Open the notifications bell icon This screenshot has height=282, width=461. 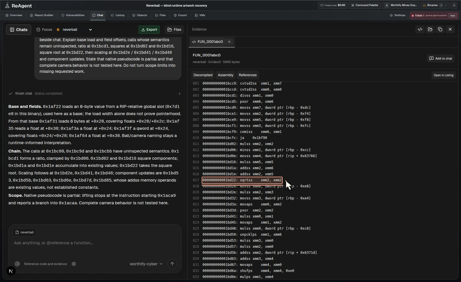454,5
